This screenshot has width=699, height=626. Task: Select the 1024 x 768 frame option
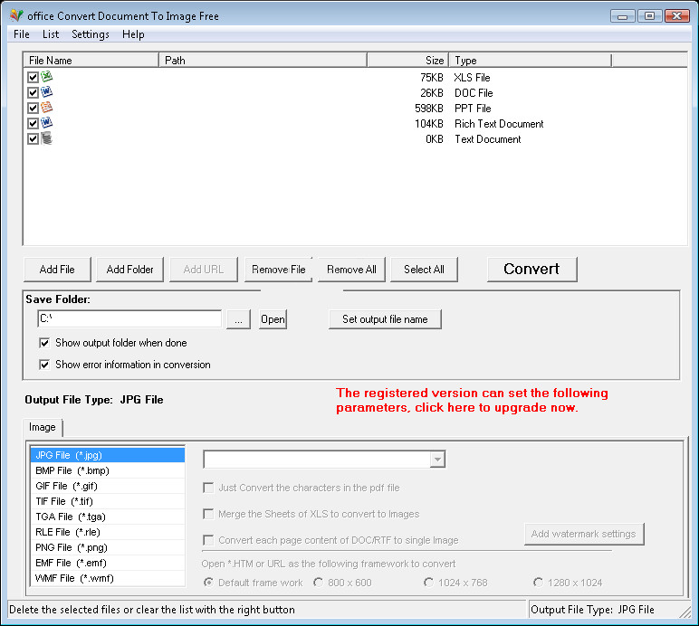(428, 583)
